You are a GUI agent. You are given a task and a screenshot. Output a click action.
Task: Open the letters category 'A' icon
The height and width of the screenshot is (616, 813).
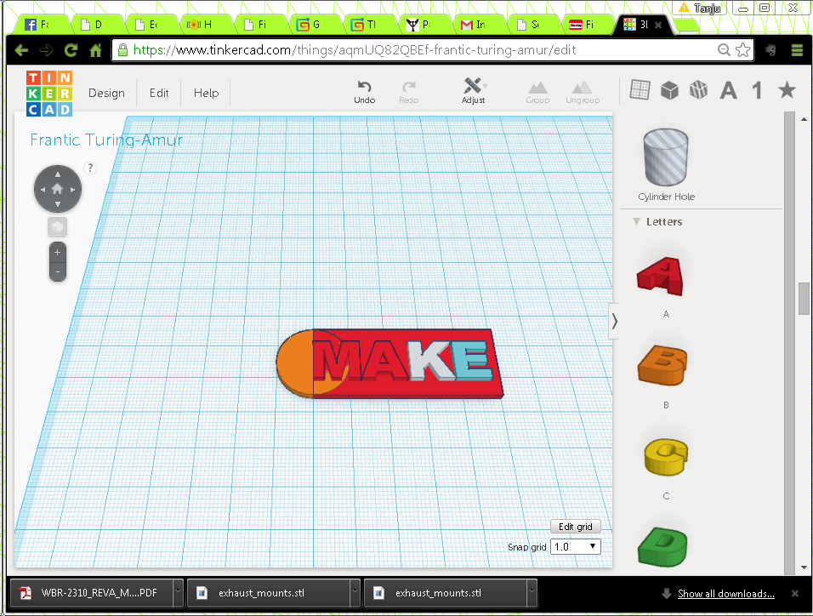tap(728, 90)
